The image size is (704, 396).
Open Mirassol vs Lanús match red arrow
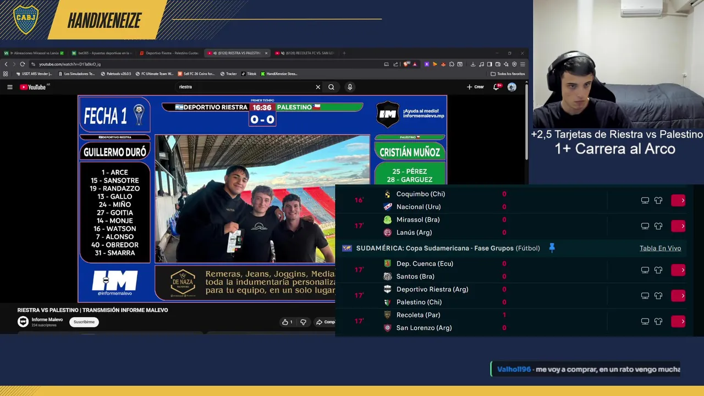[x=678, y=226]
